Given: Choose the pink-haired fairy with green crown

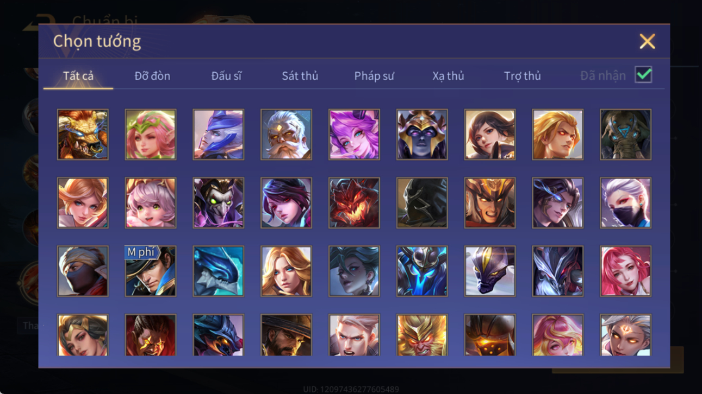Looking at the screenshot, I should [151, 135].
